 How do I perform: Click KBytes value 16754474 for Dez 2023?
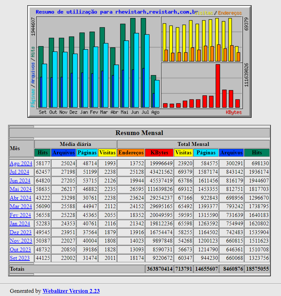pos(161,232)
